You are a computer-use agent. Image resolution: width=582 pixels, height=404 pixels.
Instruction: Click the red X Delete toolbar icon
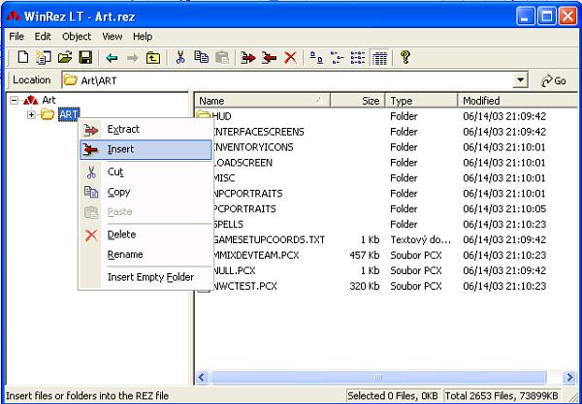coord(290,58)
